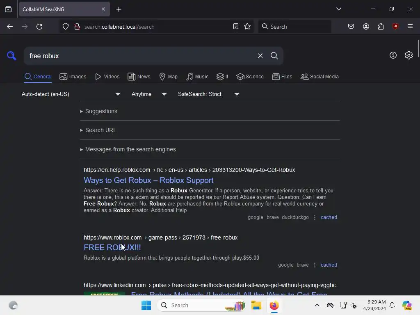The width and height of the screenshot is (420, 315).
Task: Select the General category tab
Action: 38,77
